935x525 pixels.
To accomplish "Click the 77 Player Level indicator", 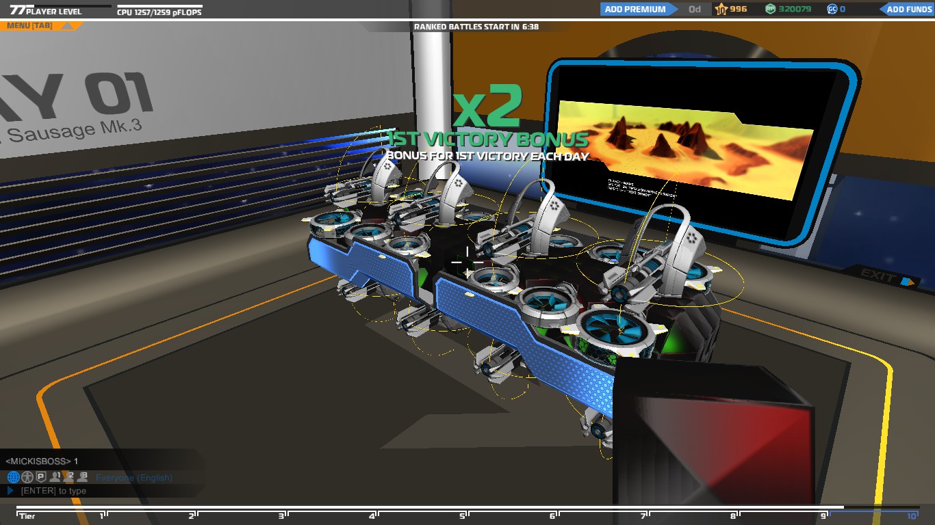I will [45, 11].
